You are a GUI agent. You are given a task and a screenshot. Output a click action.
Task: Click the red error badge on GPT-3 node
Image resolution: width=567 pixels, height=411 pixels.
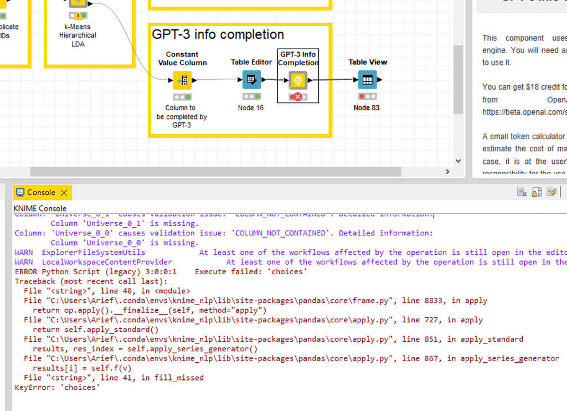tap(297, 96)
